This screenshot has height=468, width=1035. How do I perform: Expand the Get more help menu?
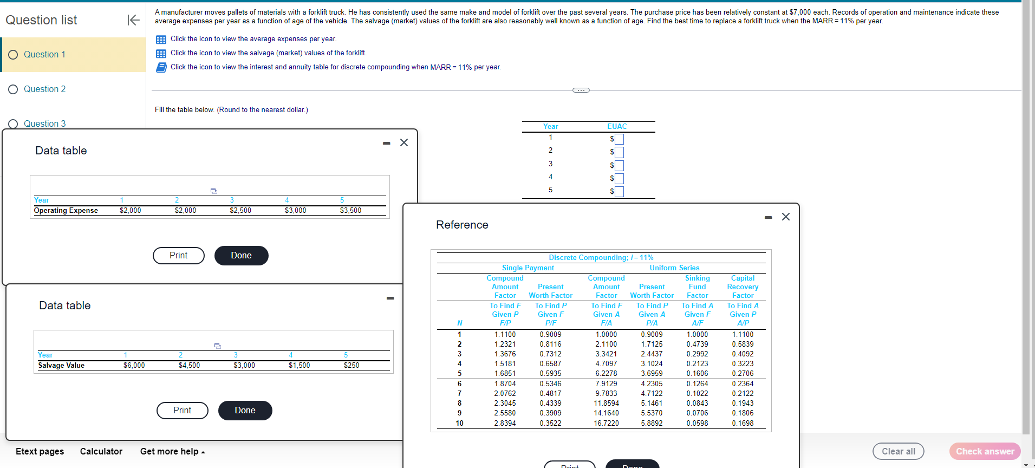[173, 452]
